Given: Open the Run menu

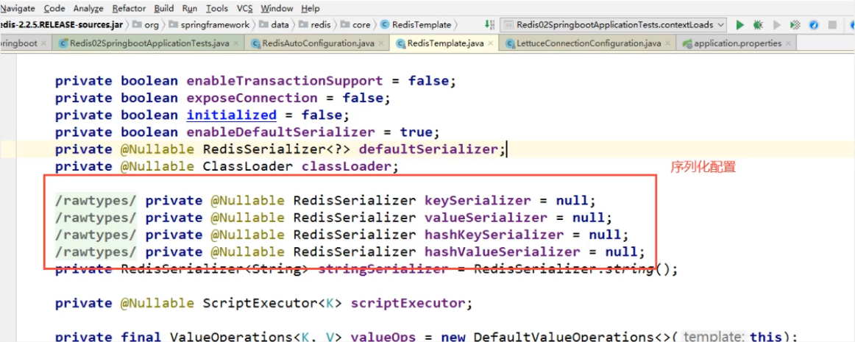Looking at the screenshot, I should [190, 8].
